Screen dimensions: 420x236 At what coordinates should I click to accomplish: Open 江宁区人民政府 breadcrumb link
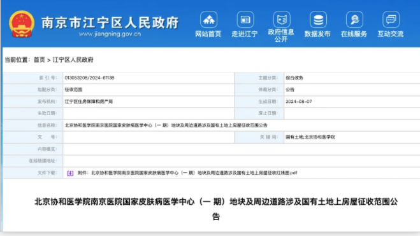coord(73,60)
